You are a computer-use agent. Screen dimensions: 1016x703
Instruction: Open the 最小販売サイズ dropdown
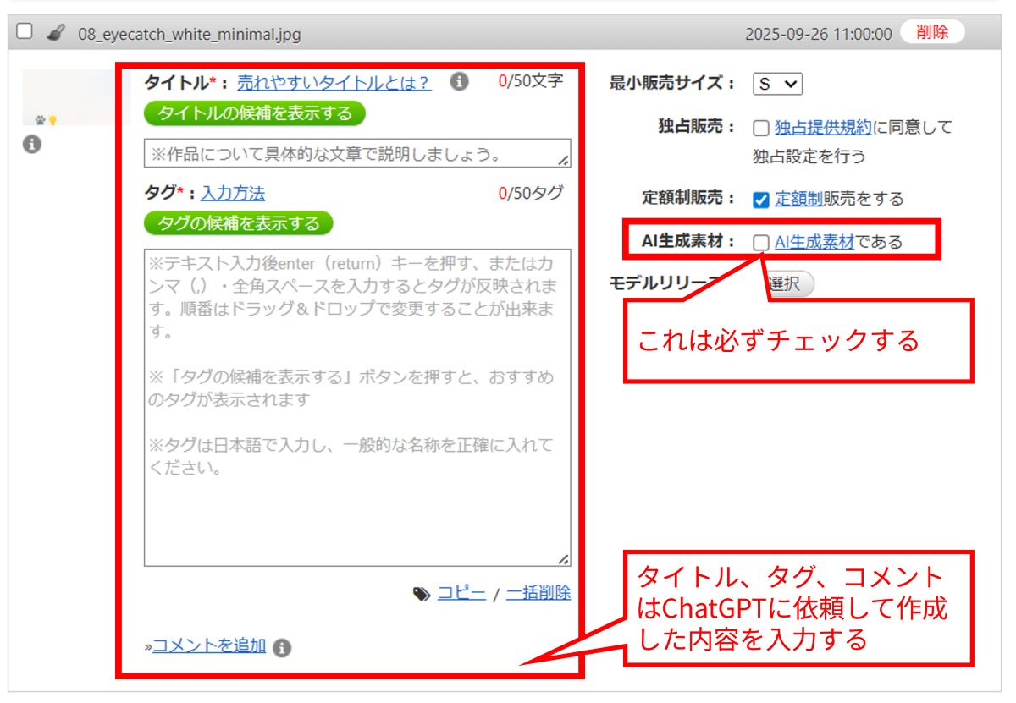[777, 84]
